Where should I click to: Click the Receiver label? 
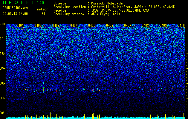pyautogui.click(x=61, y=10)
